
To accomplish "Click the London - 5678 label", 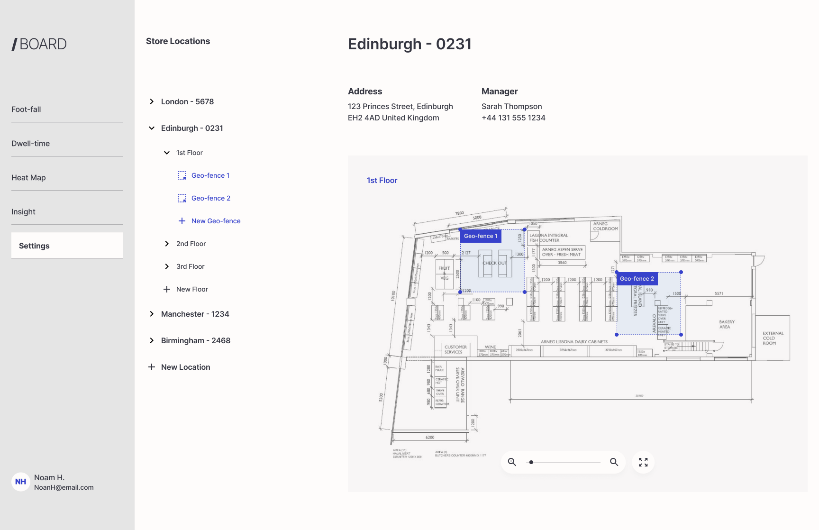I will click(x=187, y=101).
